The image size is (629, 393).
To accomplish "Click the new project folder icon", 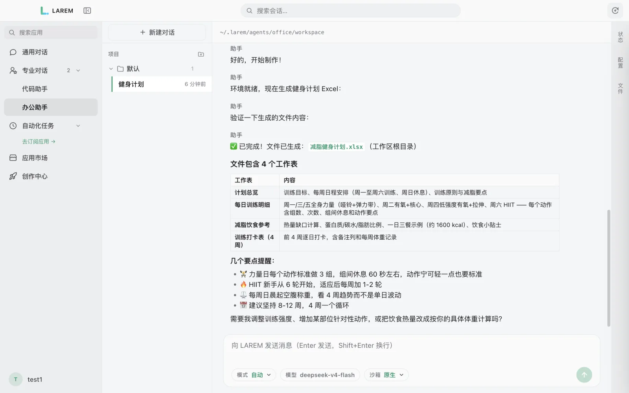I will (x=201, y=54).
